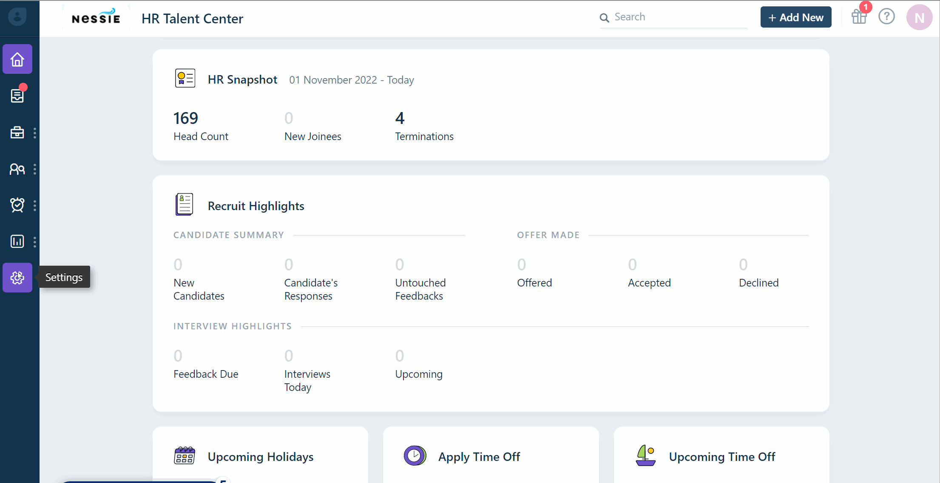Open the people directory sidebar icon
Screen dimensions: 940x483
(x=17, y=169)
